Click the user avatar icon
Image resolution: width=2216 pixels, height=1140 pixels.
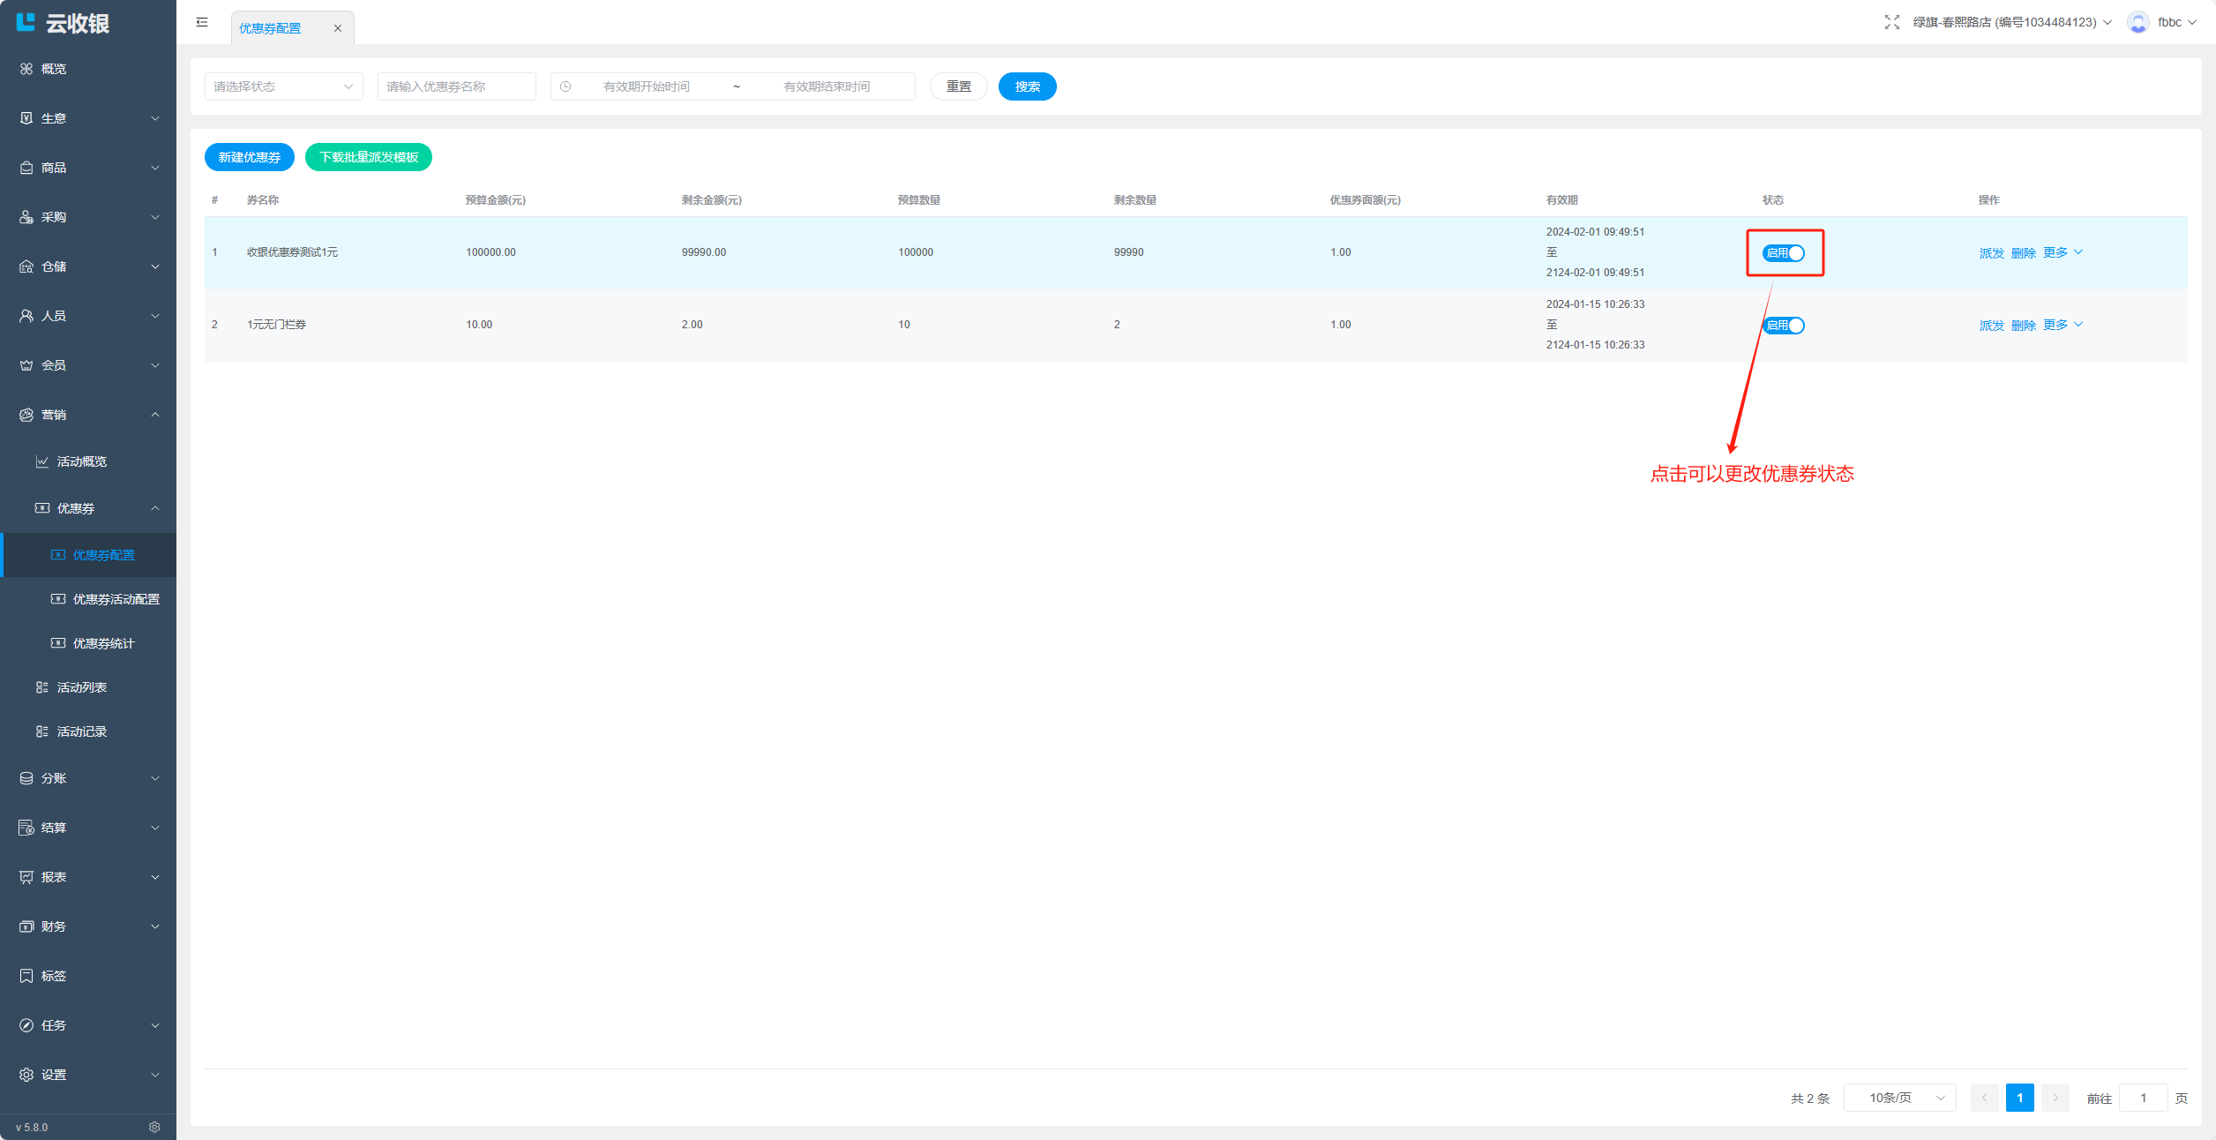(x=2137, y=22)
